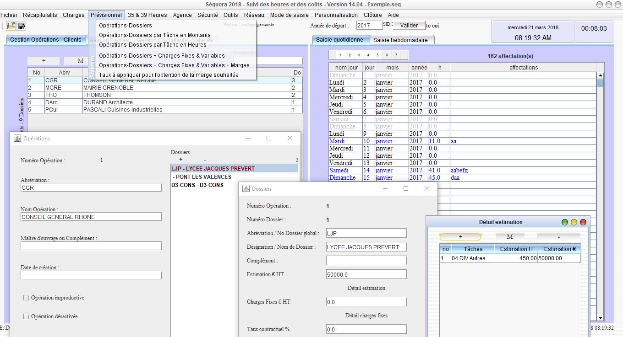Switch to the Saisie hebdomadaire tab
Viewport: 623px width, 337px height.
coord(400,40)
